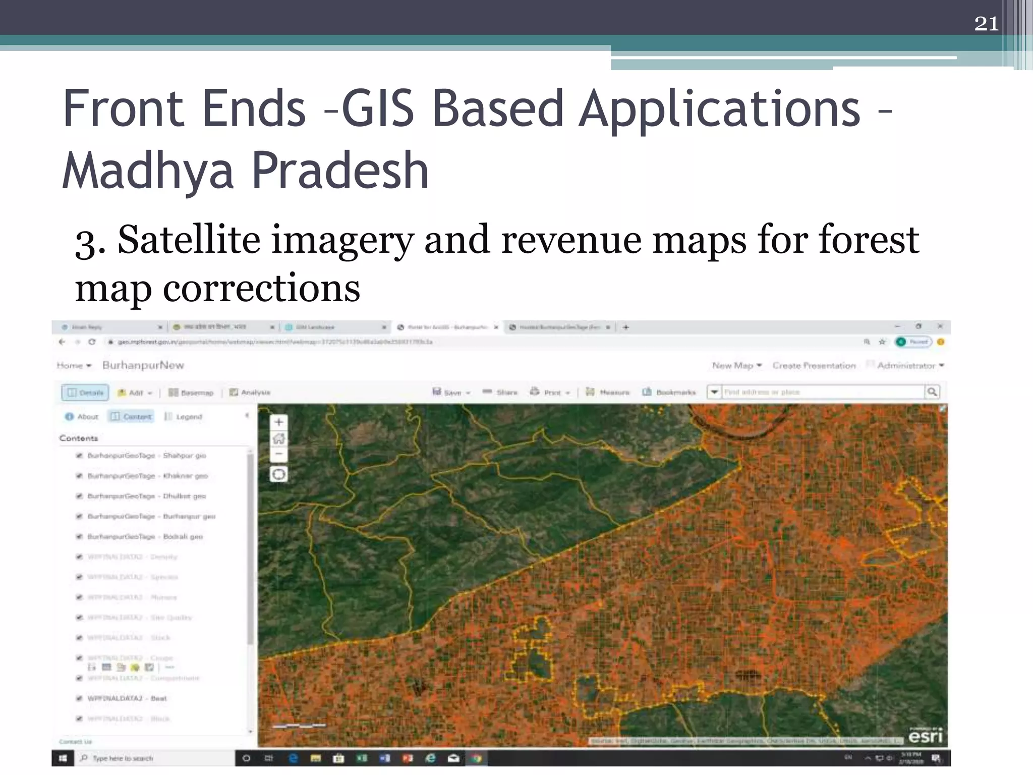Open the Analysis tool
Viewport: 1033px width, 775px height.
250,393
